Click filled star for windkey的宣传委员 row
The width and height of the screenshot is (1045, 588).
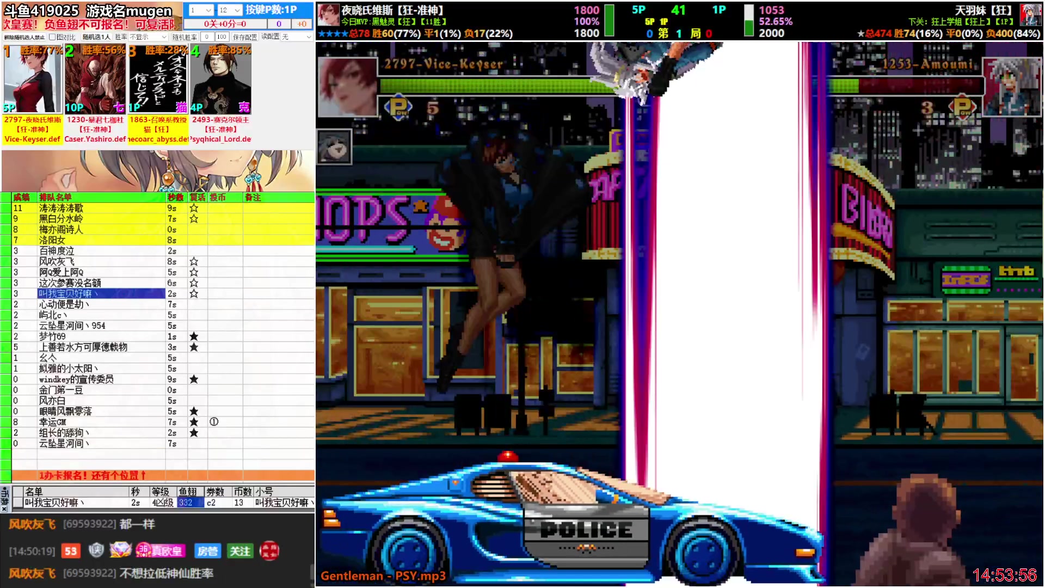click(x=194, y=379)
